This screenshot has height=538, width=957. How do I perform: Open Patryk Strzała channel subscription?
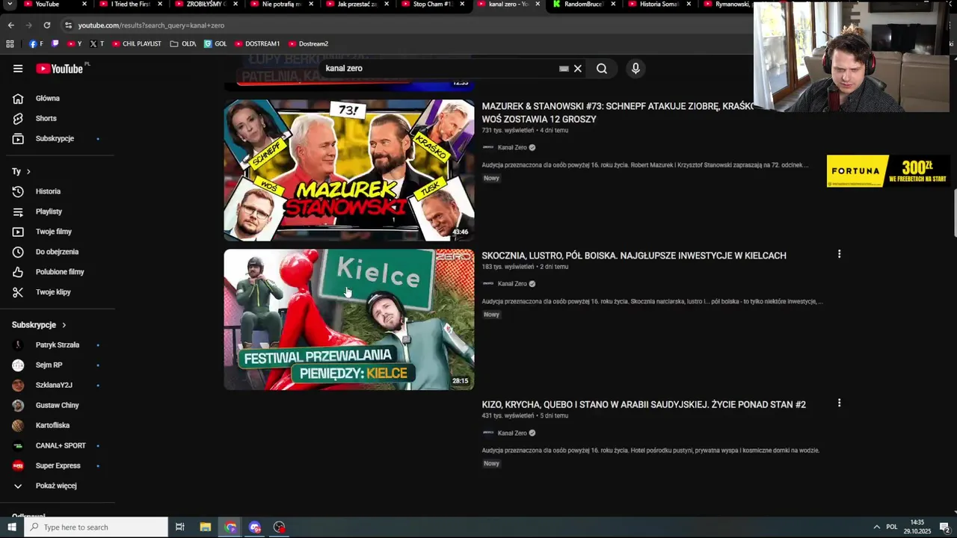[58, 345]
